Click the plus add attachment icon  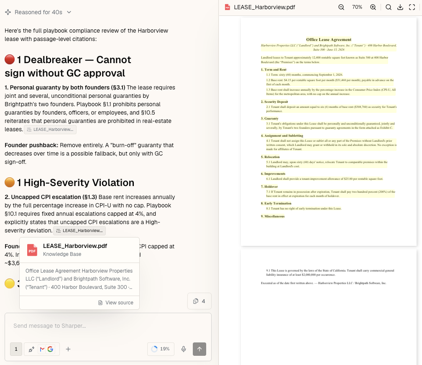pyautogui.click(x=68, y=349)
